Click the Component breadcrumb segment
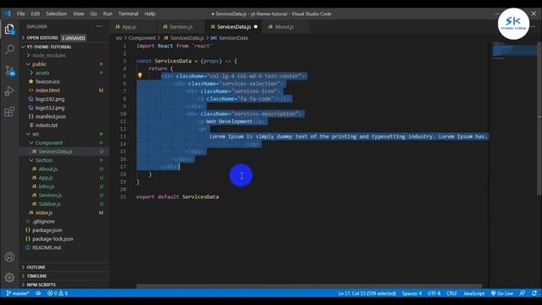The image size is (542, 305). point(141,38)
